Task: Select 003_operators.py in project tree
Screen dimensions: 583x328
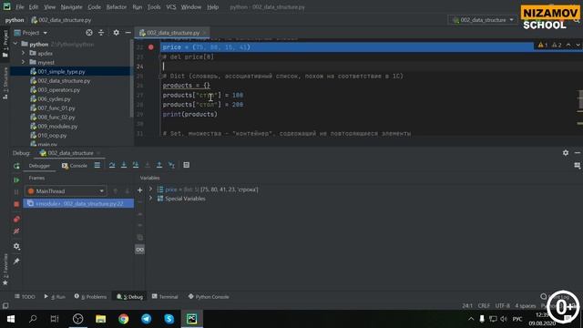Action: [x=58, y=89]
